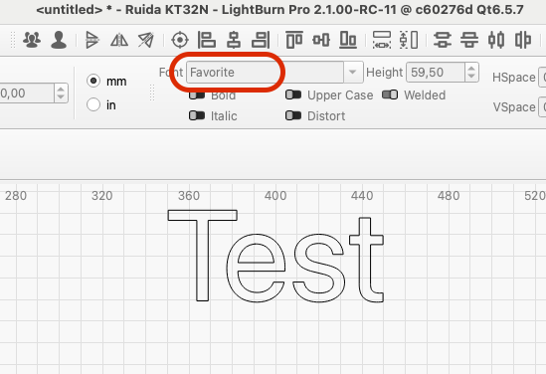This screenshot has height=374, width=546.
Task: Click the 480 ruler mark
Action: point(449,196)
